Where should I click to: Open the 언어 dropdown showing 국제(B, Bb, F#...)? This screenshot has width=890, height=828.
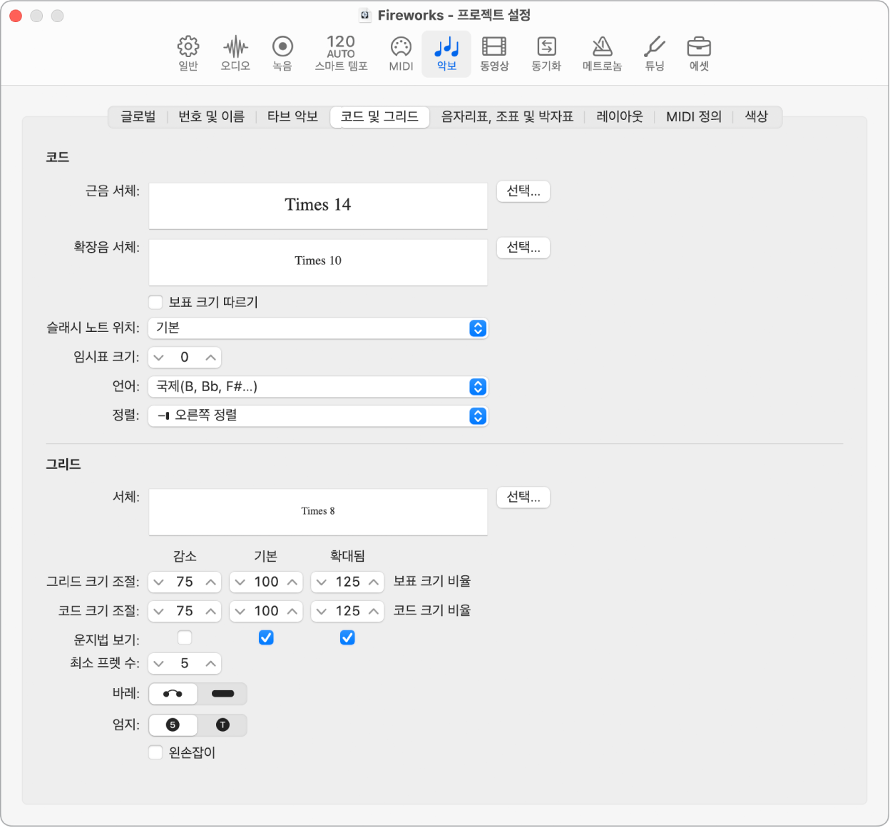pos(318,387)
